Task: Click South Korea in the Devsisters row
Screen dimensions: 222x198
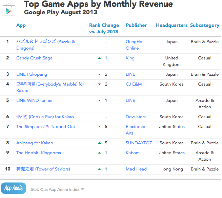Action: [171, 117]
